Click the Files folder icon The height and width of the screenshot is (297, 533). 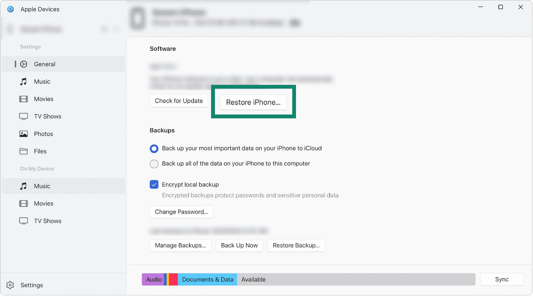click(x=24, y=151)
